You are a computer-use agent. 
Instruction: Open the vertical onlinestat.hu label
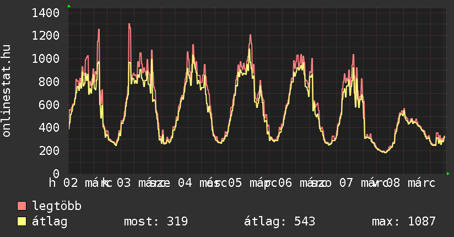pyautogui.click(x=7, y=91)
